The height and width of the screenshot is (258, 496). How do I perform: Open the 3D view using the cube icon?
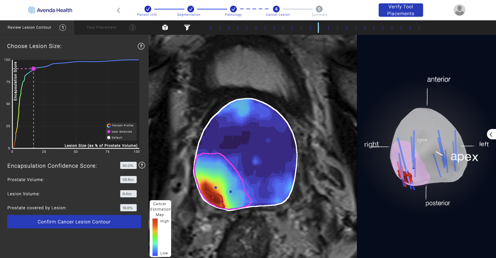[x=165, y=27]
